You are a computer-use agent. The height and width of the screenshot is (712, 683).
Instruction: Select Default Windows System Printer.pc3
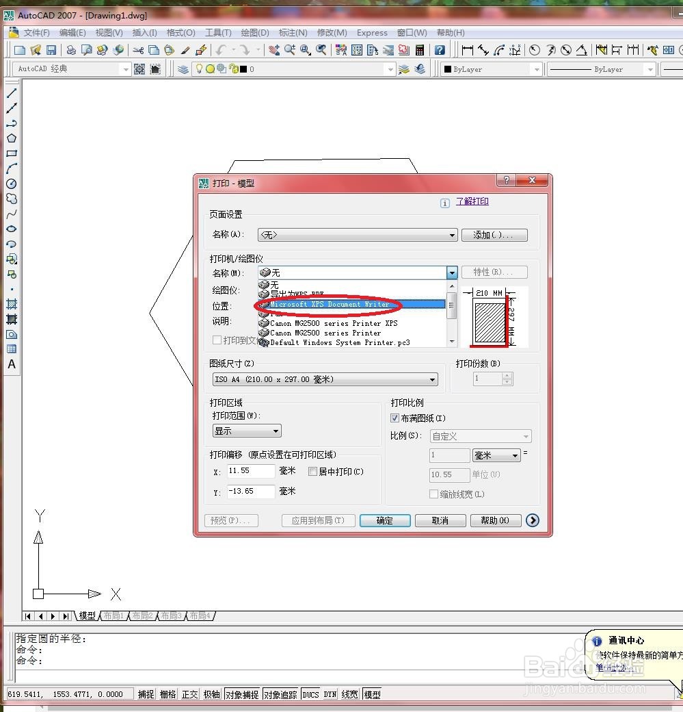coord(352,342)
